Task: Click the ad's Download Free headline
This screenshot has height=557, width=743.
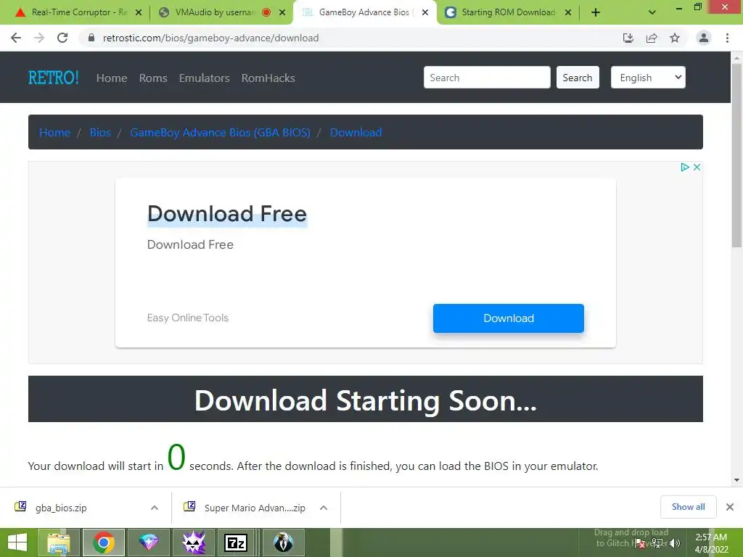Action: [227, 214]
